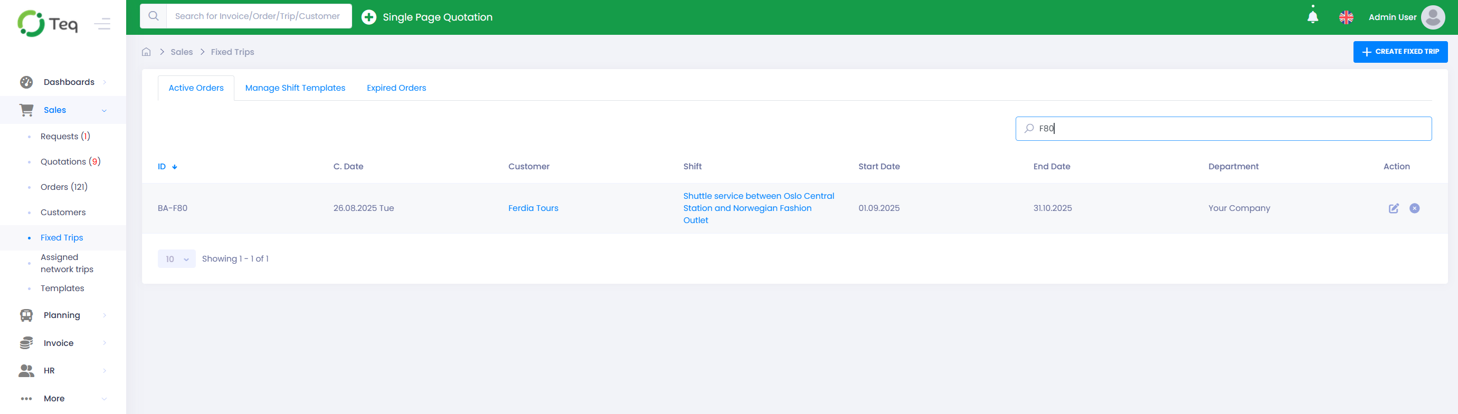Switch to Expired Orders tab
The width and height of the screenshot is (1458, 414).
(396, 88)
